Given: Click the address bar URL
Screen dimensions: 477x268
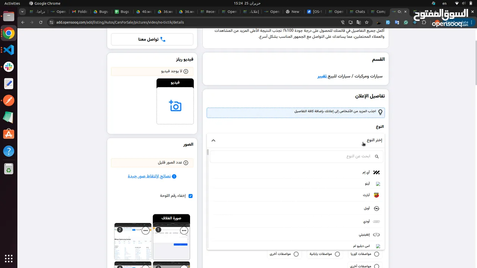Looking at the screenshot, I should pyautogui.click(x=120, y=22).
